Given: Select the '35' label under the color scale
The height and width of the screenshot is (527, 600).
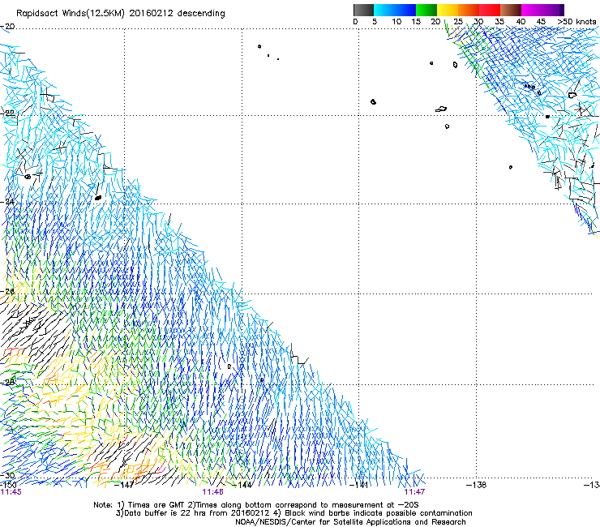Looking at the screenshot, I should click(499, 21).
